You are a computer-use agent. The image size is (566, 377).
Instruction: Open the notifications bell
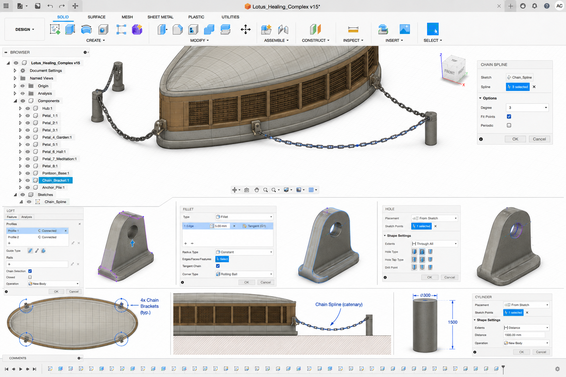point(535,6)
